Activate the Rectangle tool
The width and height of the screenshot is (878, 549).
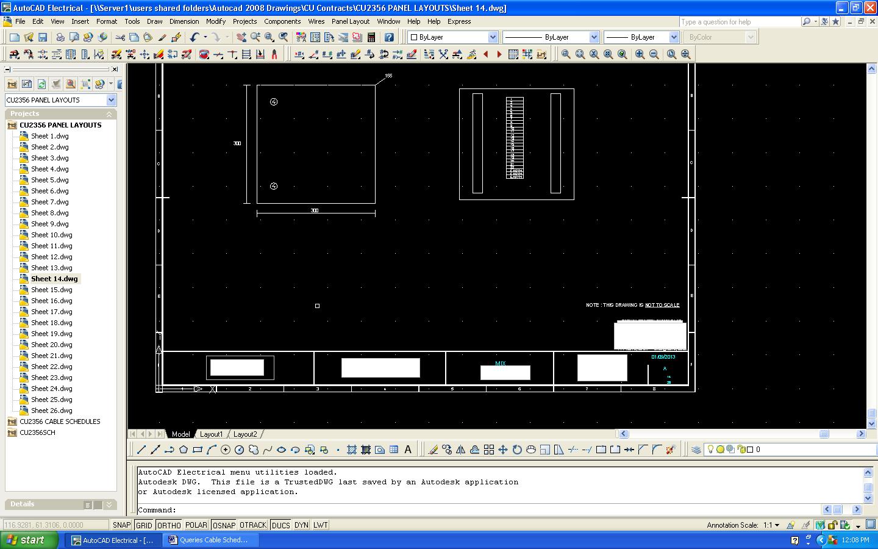197,450
